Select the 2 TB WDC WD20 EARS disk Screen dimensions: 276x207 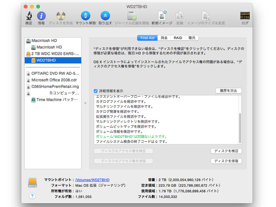[x=53, y=54]
